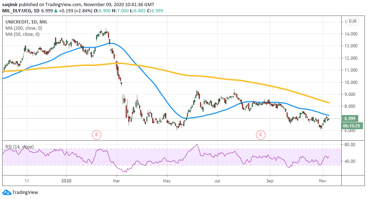
Task: Click the countdown timer 06:15:25 label
Action: tap(352, 126)
